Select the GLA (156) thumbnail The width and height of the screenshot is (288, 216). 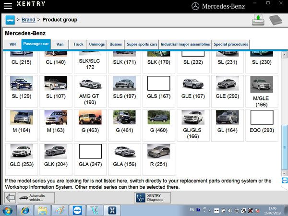pyautogui.click(x=124, y=151)
